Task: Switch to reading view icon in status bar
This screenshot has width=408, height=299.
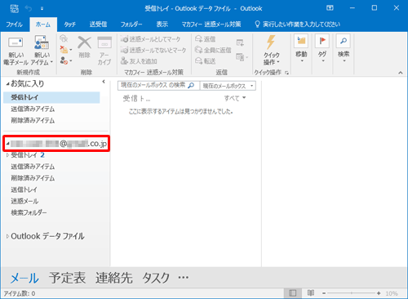Action: pyautogui.click(x=311, y=293)
